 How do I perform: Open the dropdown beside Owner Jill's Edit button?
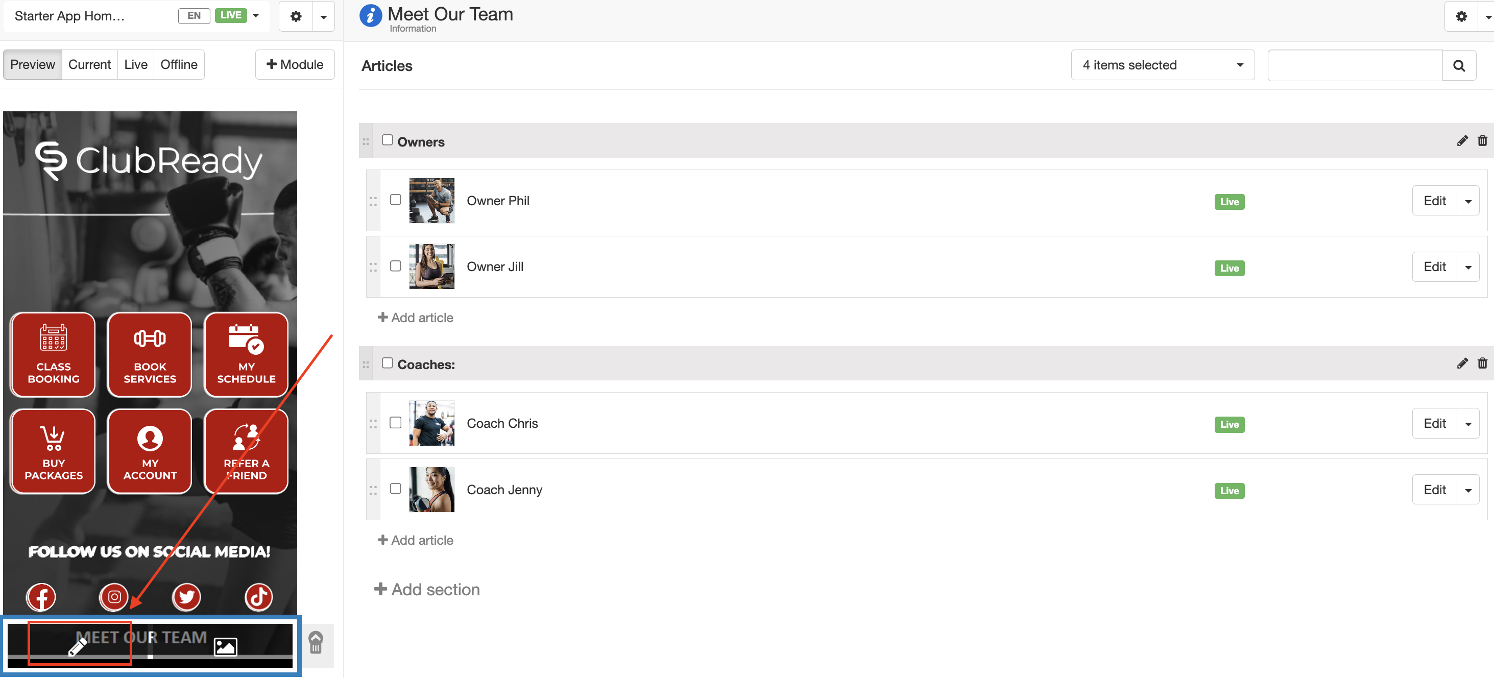(1468, 266)
